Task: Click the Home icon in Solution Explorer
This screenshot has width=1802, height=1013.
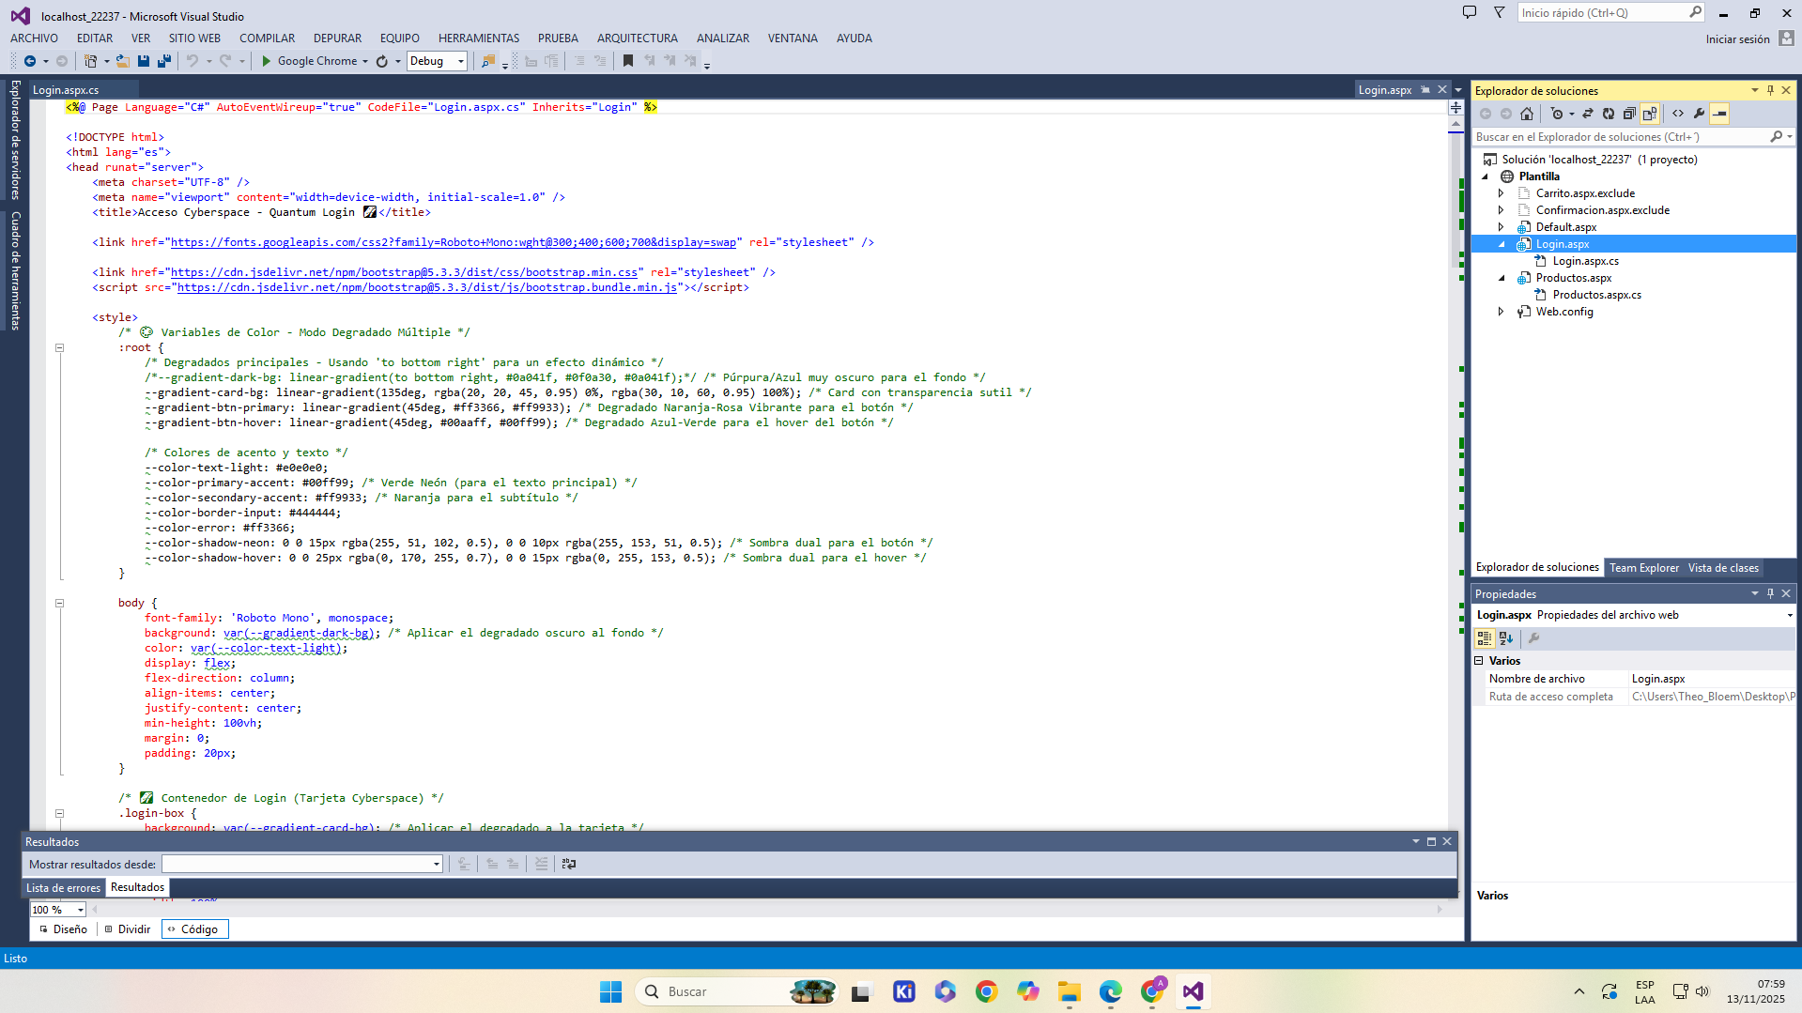Action: [x=1527, y=114]
